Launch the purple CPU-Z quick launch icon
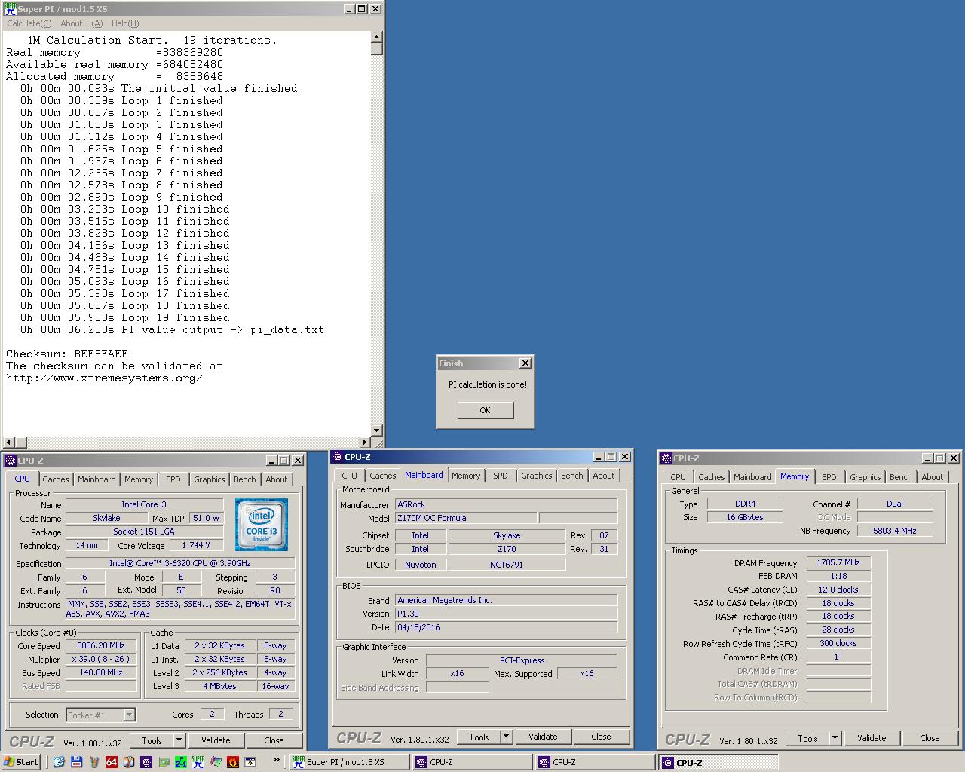965x772 pixels. pos(146,762)
